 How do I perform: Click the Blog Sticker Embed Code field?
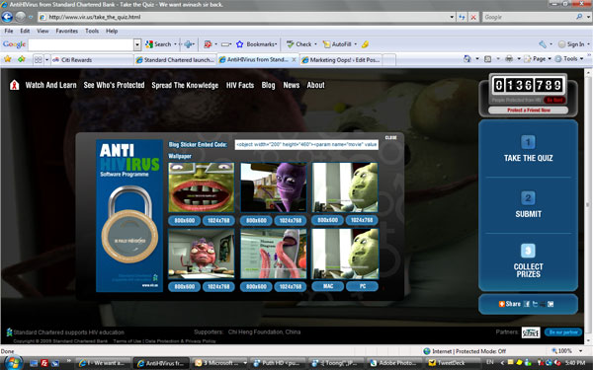point(306,145)
